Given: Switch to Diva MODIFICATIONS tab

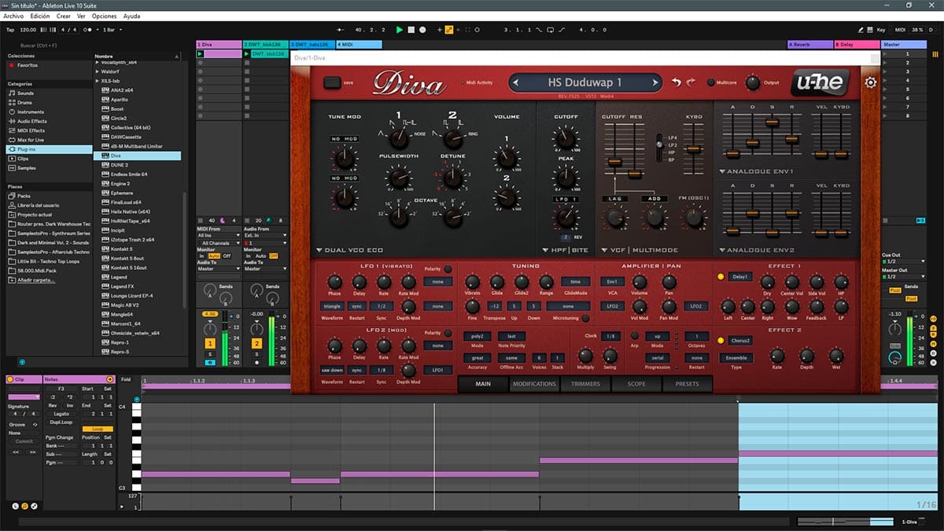Looking at the screenshot, I should click(x=534, y=384).
